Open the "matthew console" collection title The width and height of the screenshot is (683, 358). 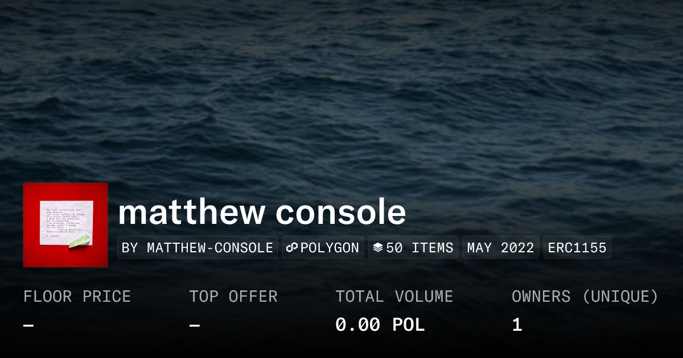(x=262, y=212)
